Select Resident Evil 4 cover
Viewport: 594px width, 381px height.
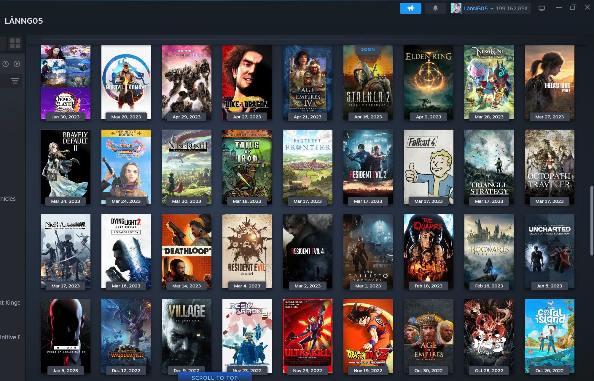(x=308, y=251)
